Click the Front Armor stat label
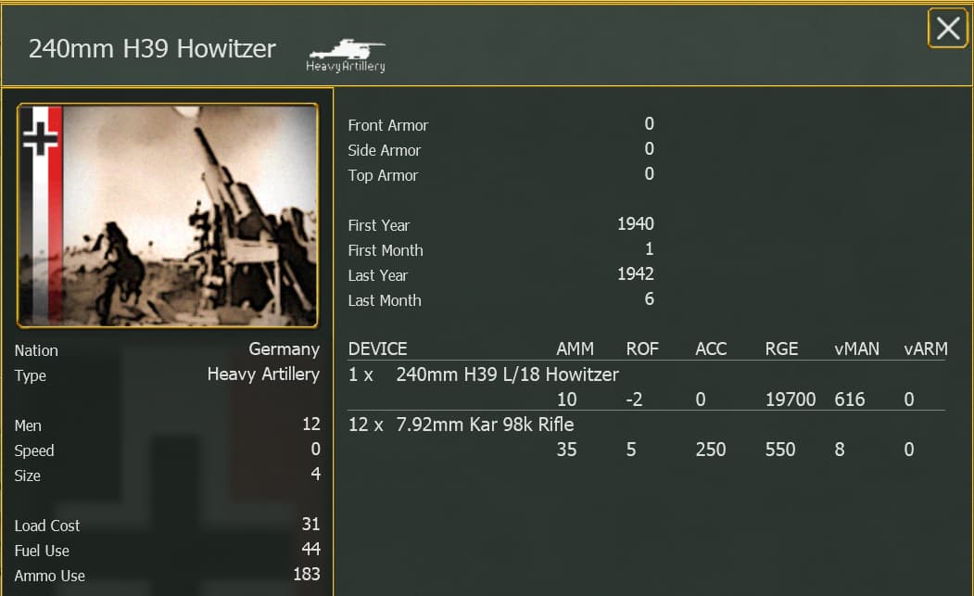Viewport: 974px width, 596px height. pyautogui.click(x=387, y=125)
